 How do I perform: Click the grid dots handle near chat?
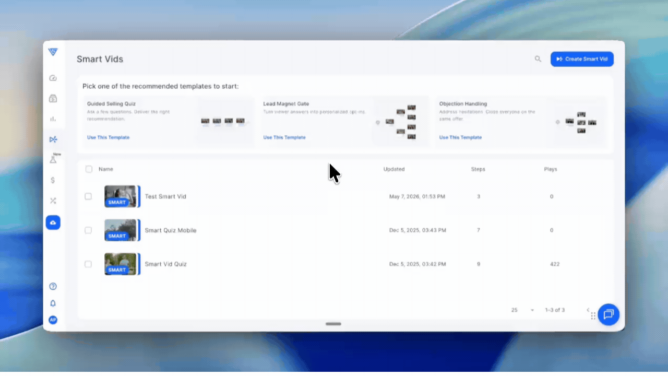pos(593,316)
